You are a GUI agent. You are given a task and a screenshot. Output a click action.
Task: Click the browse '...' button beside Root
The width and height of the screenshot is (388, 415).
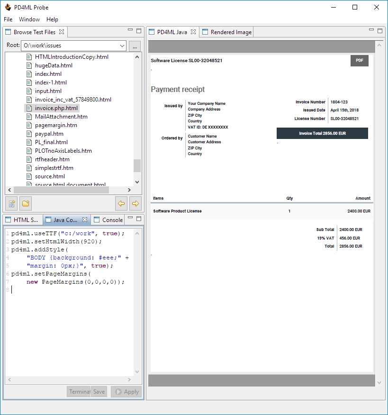[x=135, y=46]
